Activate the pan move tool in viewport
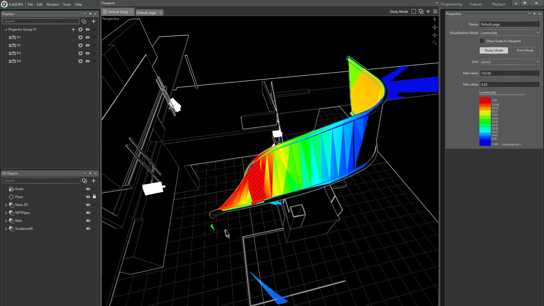Viewport: 544px width, 306px height. coord(435,27)
